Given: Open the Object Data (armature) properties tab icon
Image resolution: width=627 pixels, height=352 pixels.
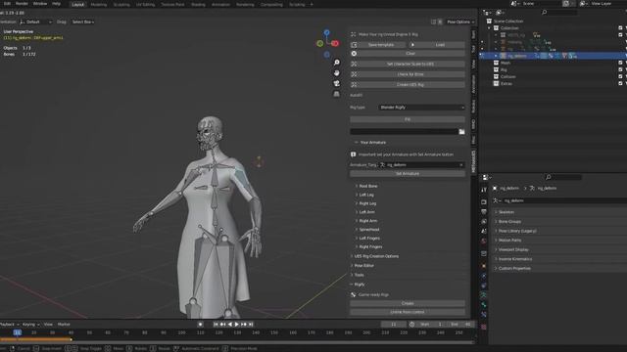Looking at the screenshot, I should [x=483, y=295].
